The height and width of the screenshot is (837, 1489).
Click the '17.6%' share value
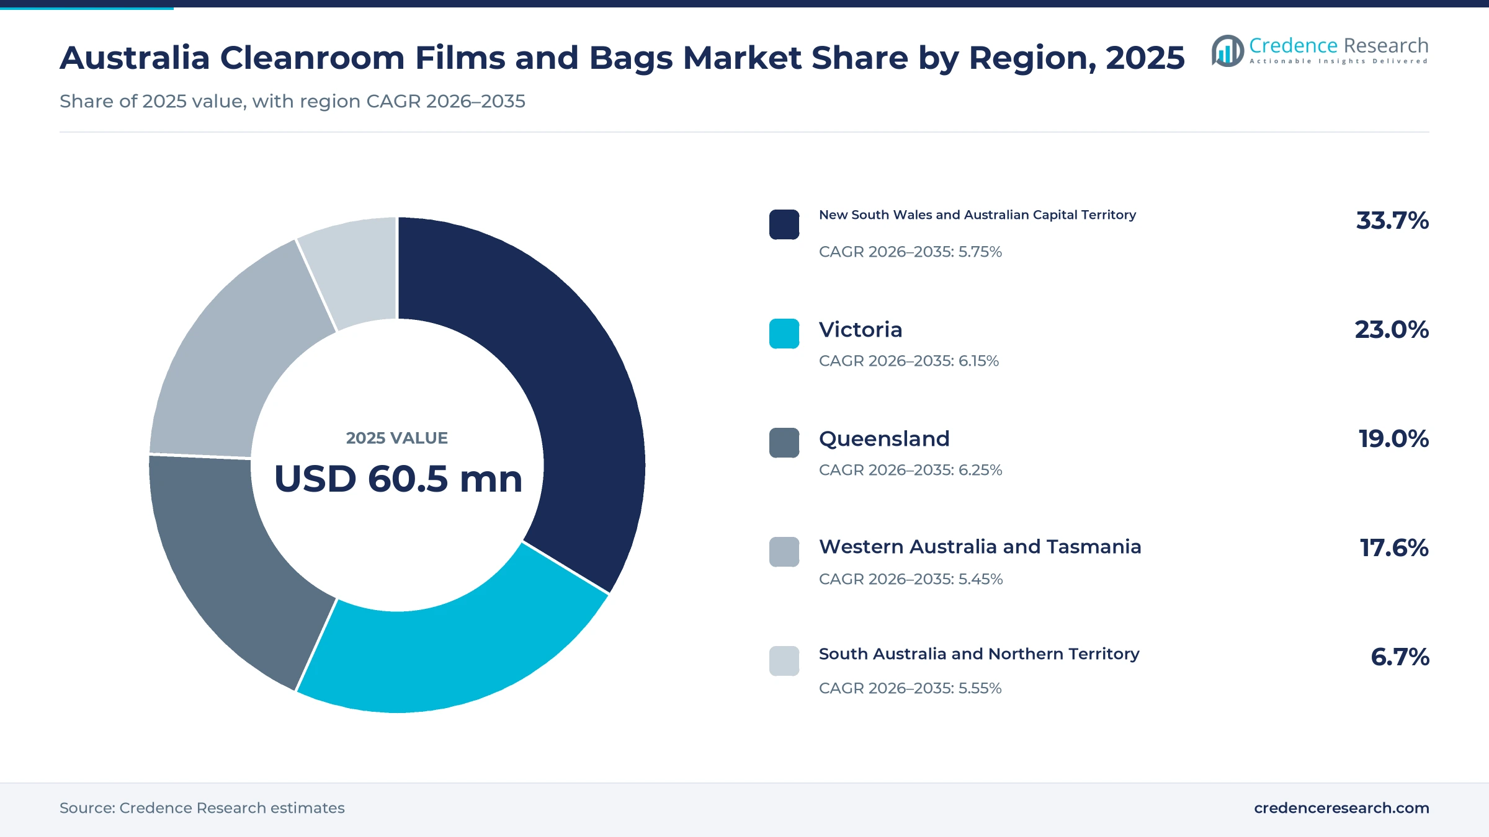coord(1394,547)
